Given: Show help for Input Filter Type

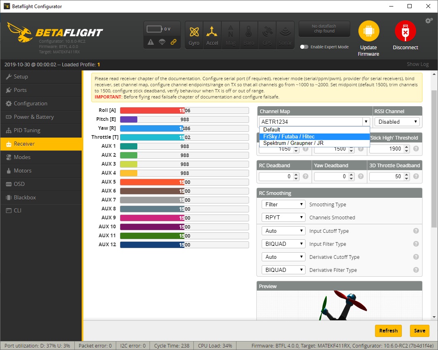Looking at the screenshot, I should 416,244.
